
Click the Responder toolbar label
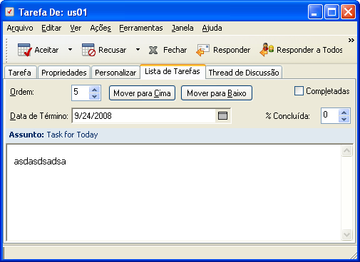coord(232,50)
